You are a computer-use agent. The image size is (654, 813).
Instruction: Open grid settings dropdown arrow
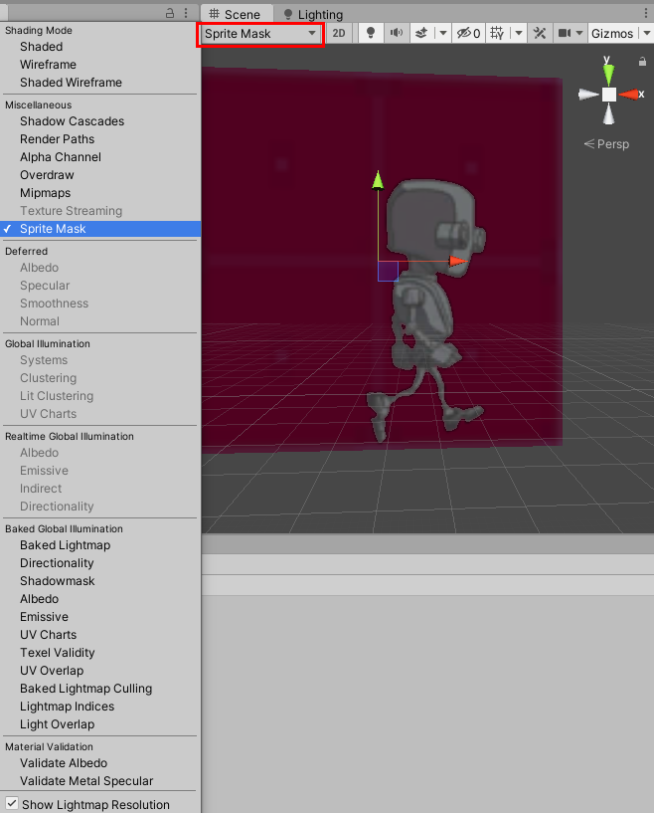click(519, 33)
